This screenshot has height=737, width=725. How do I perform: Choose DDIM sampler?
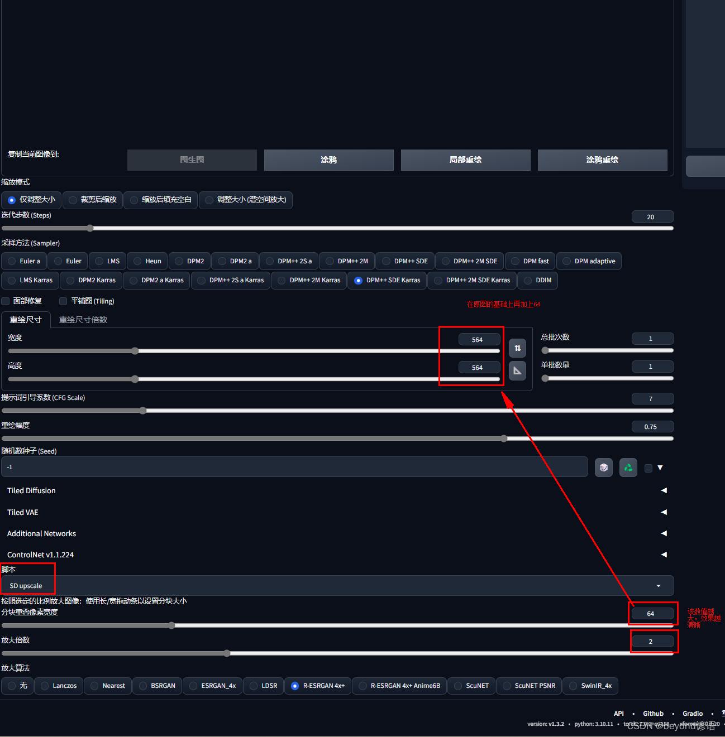click(537, 280)
